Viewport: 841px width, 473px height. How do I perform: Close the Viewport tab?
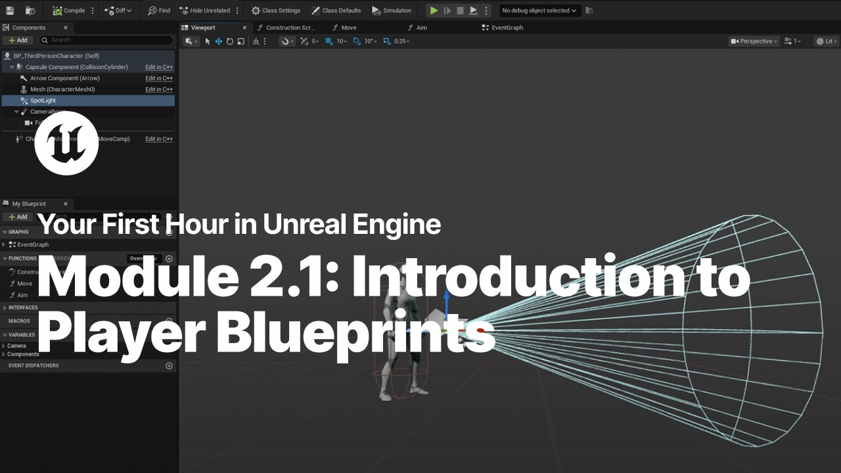(244, 28)
